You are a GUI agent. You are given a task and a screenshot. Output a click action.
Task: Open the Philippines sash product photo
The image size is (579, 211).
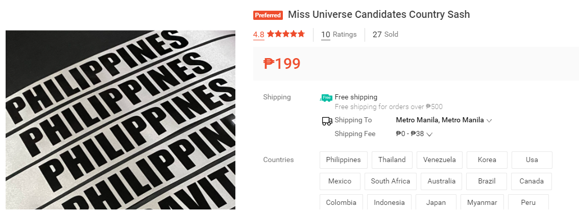[x=120, y=120]
